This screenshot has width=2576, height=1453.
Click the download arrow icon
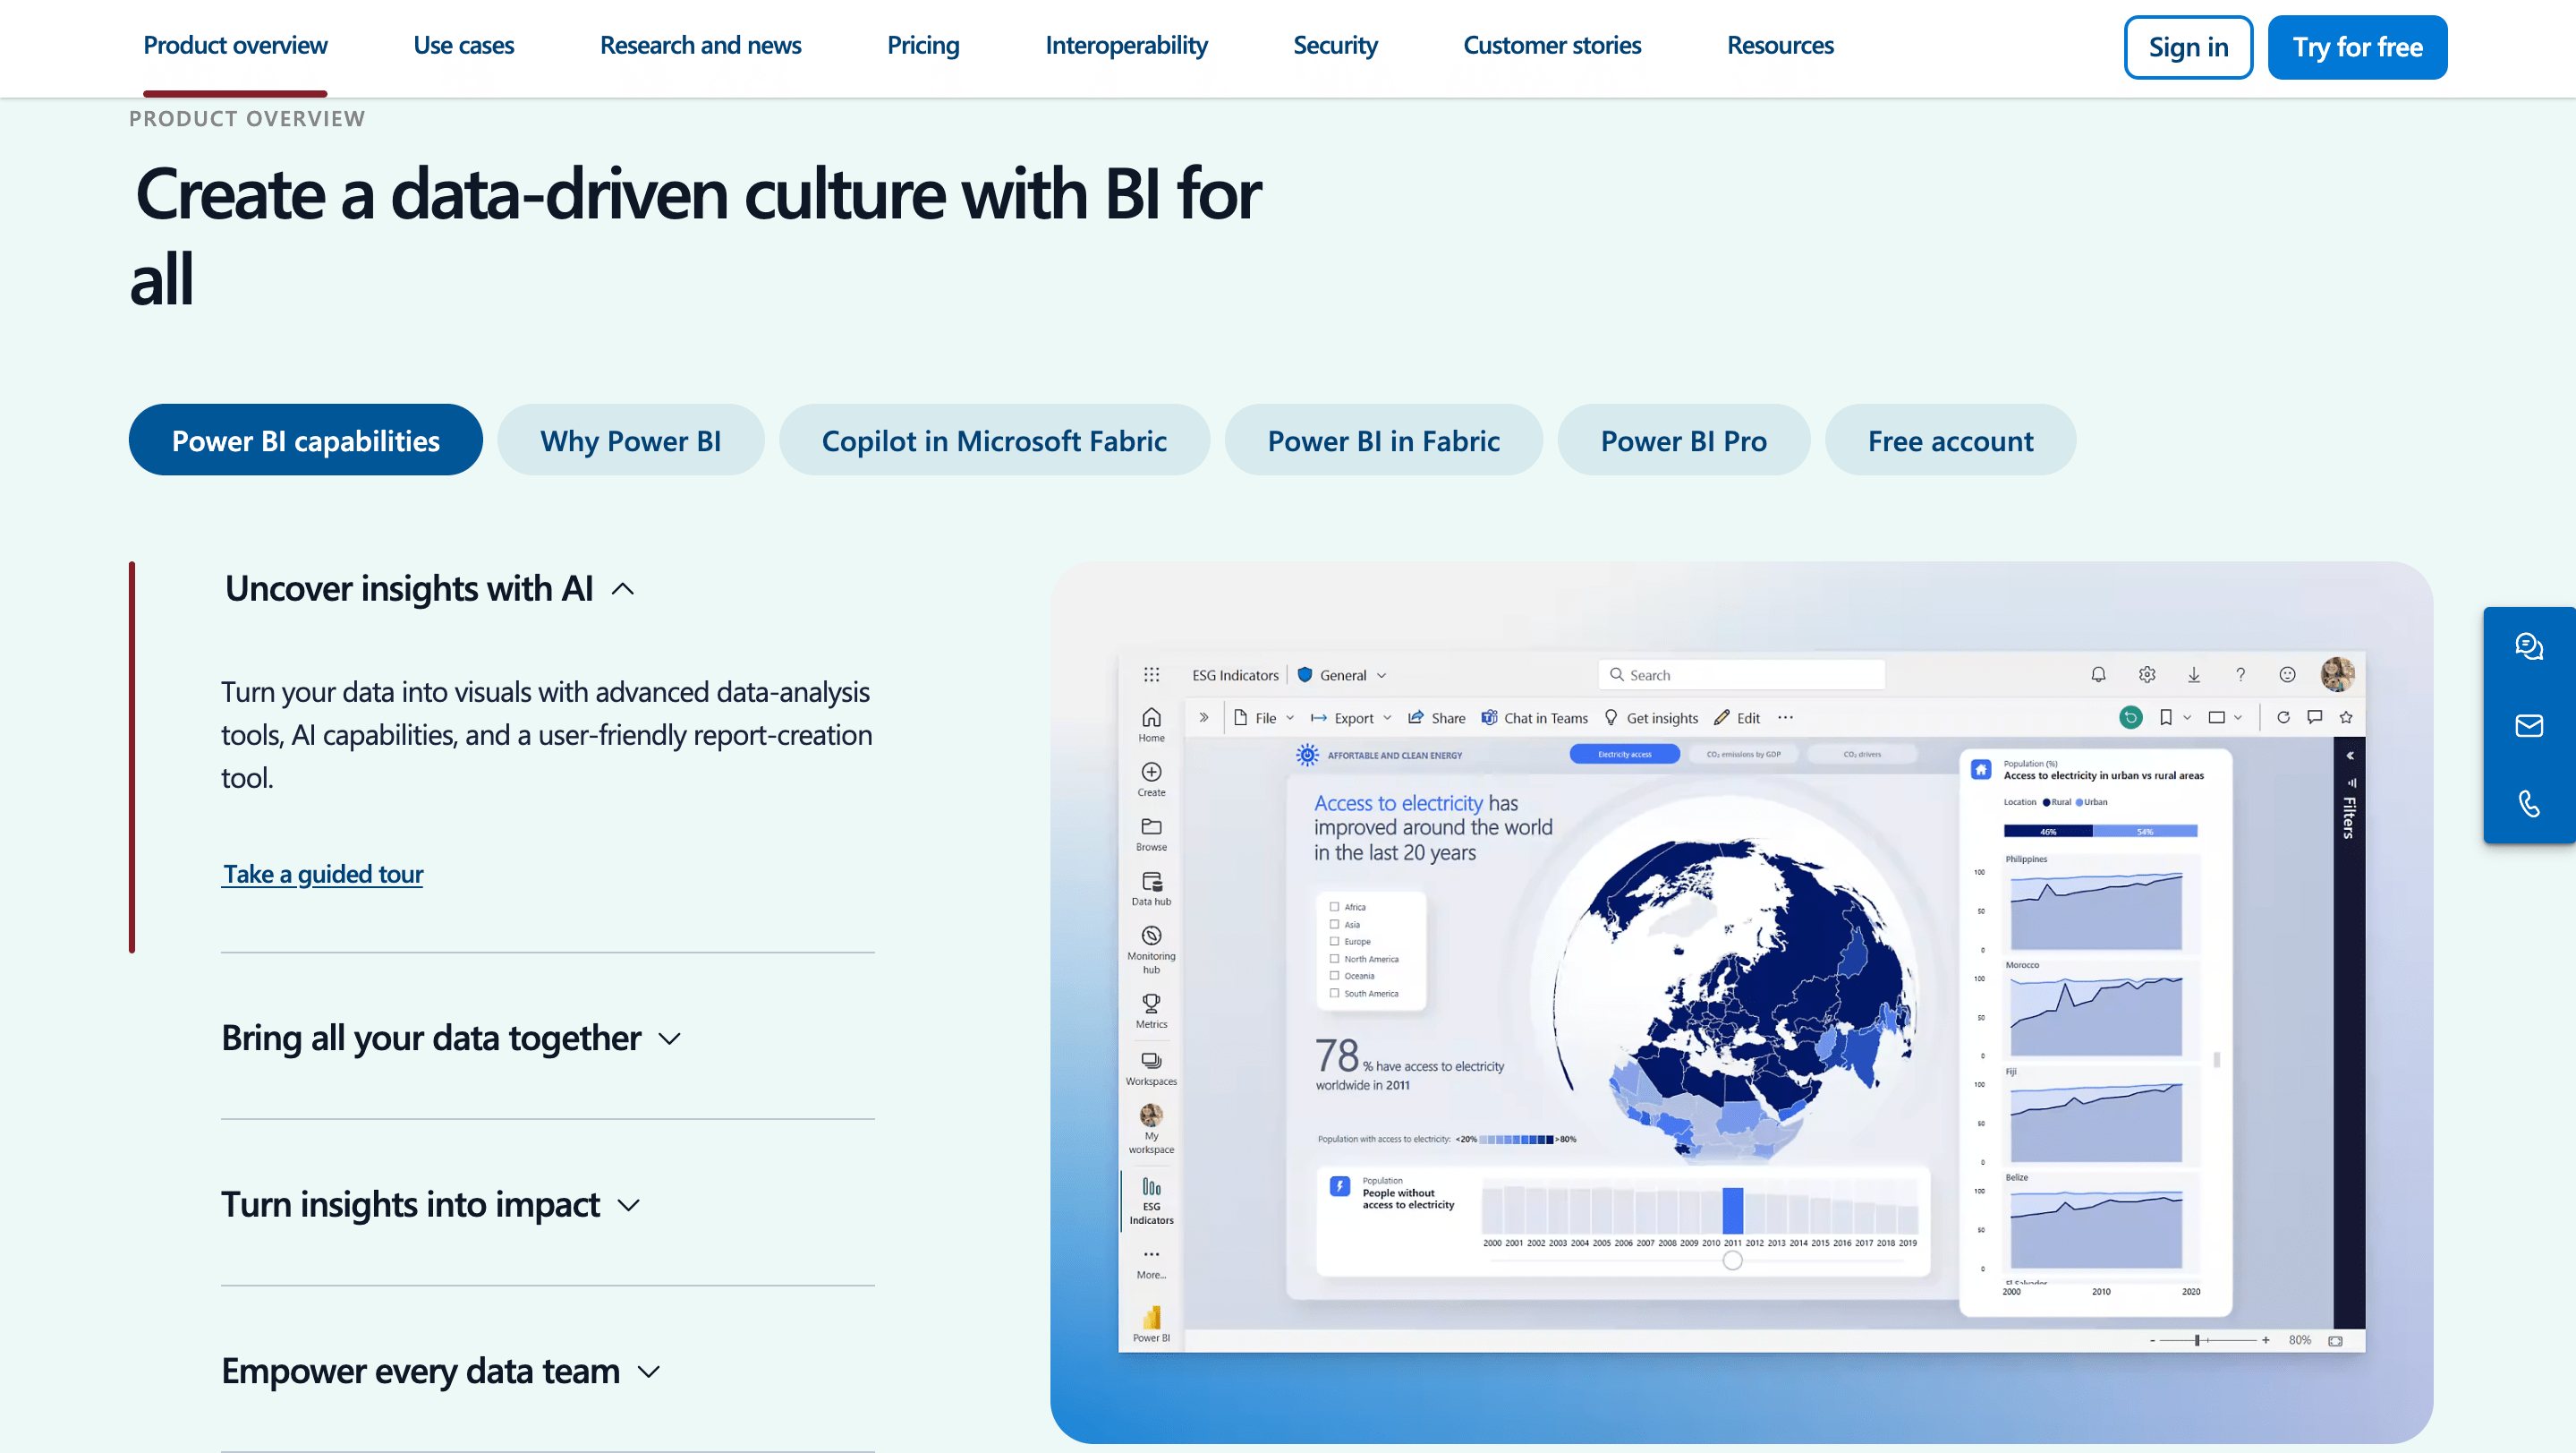(2193, 674)
